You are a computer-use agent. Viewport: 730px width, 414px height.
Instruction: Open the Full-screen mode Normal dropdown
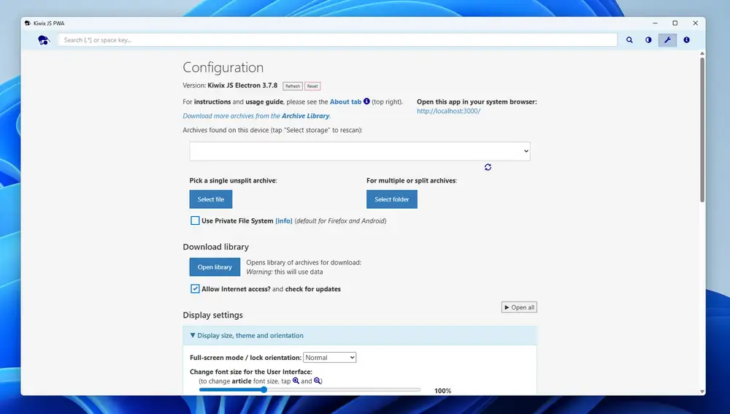(329, 358)
